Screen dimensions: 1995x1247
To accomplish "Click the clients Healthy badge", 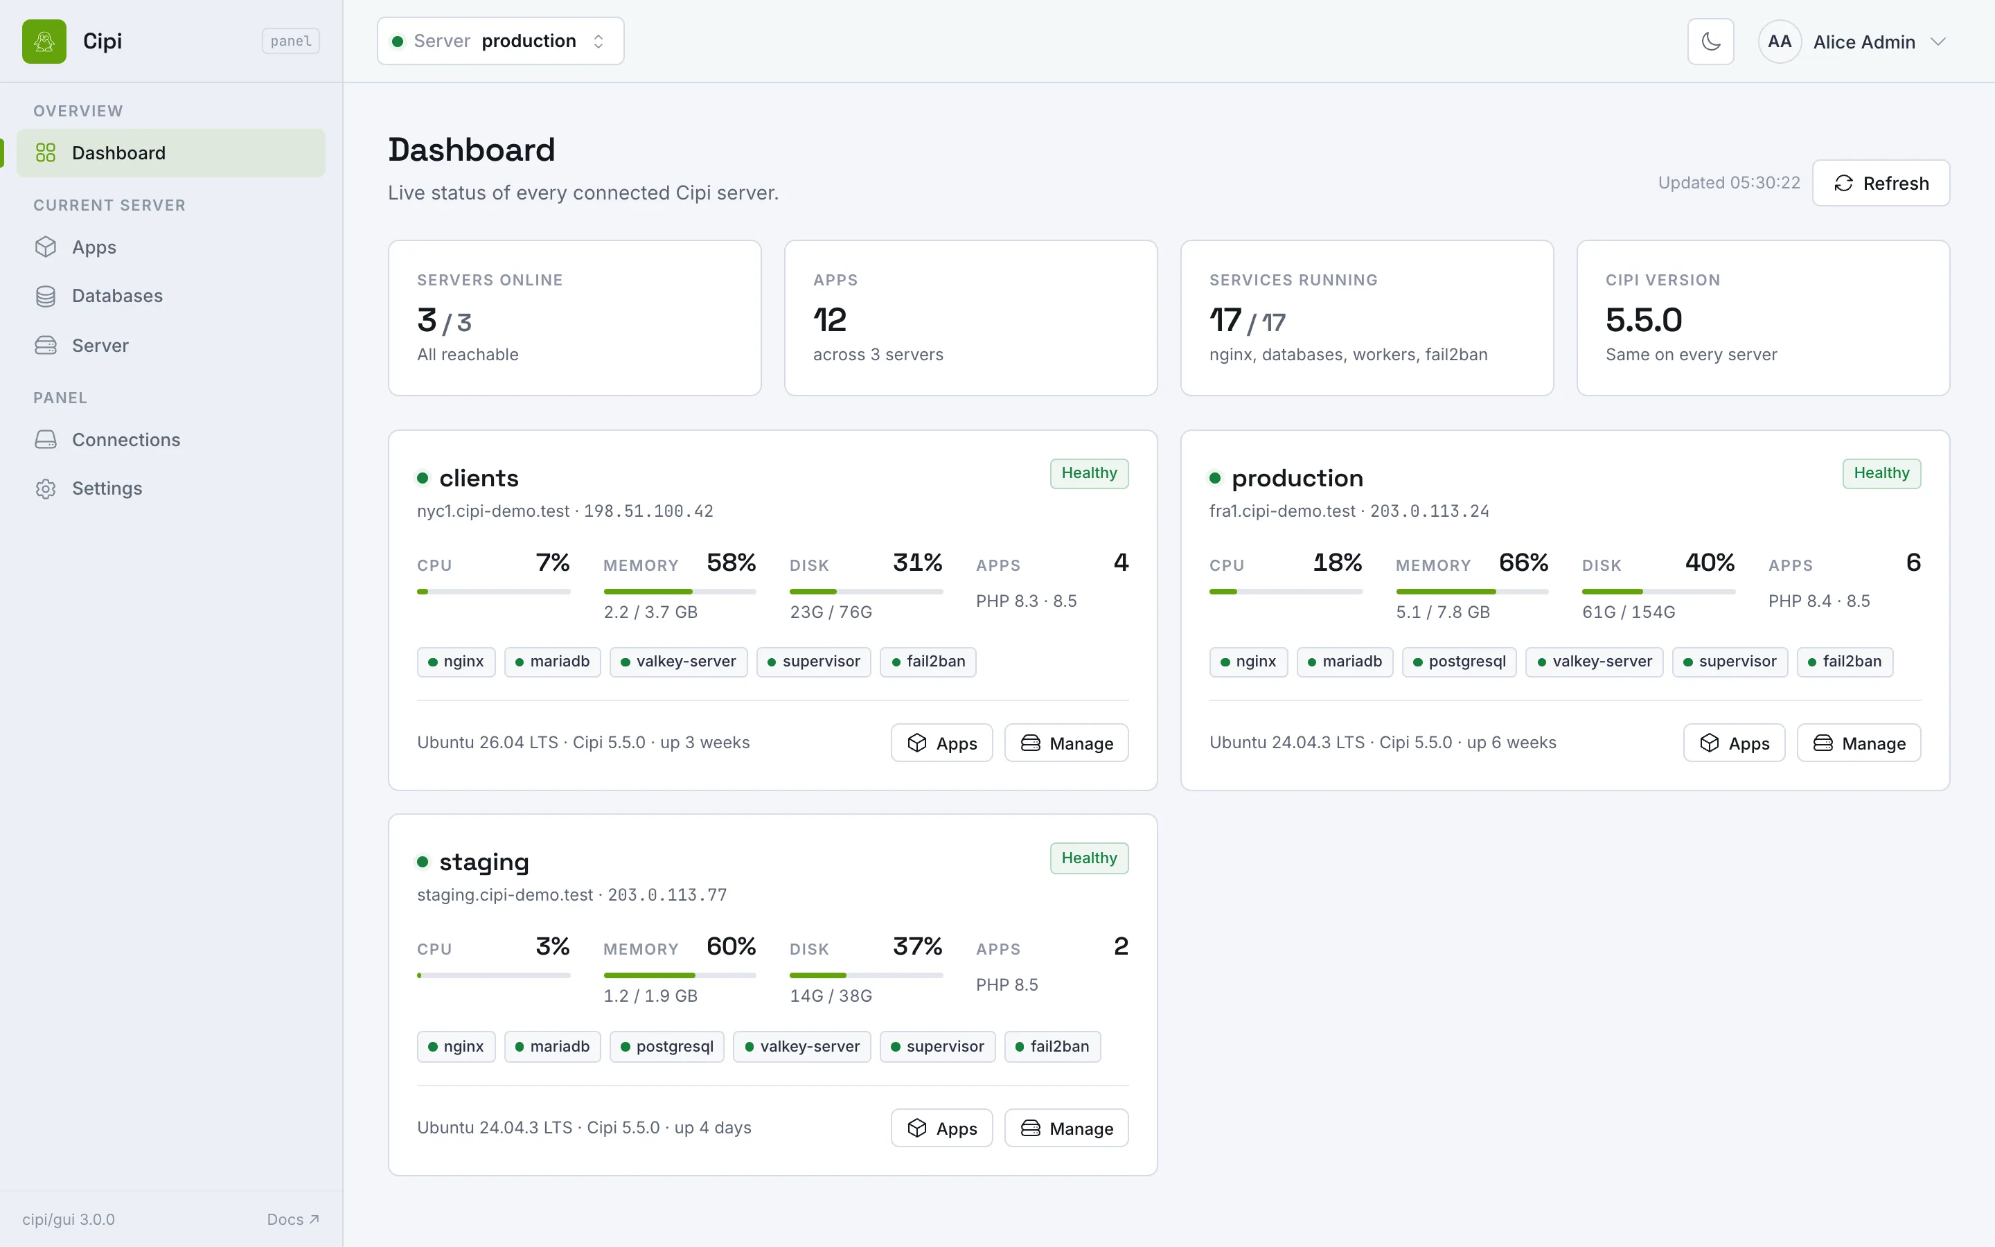I will (x=1089, y=473).
